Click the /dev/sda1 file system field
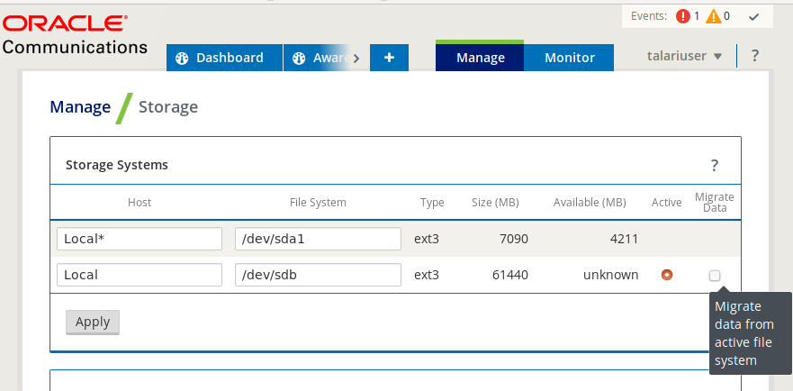 318,239
